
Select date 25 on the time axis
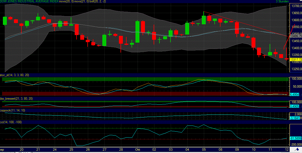coord(71,149)
